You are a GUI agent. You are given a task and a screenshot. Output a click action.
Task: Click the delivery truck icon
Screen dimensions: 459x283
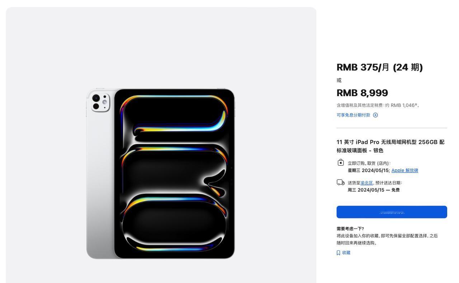pos(341,183)
